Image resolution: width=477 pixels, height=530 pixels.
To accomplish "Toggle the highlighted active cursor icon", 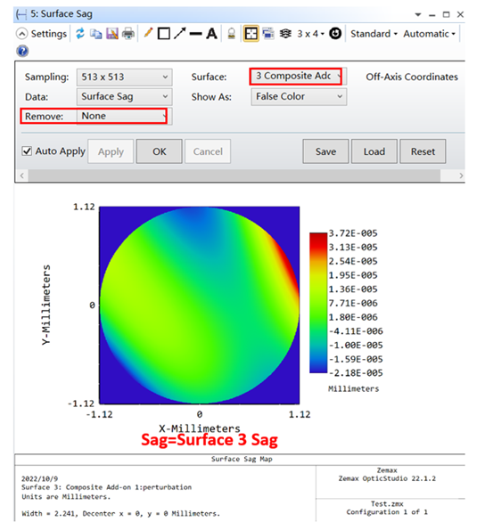I will pyautogui.click(x=251, y=34).
